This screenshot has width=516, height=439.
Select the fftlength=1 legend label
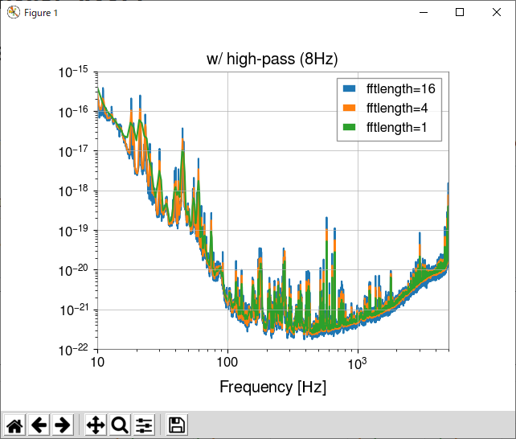click(397, 127)
